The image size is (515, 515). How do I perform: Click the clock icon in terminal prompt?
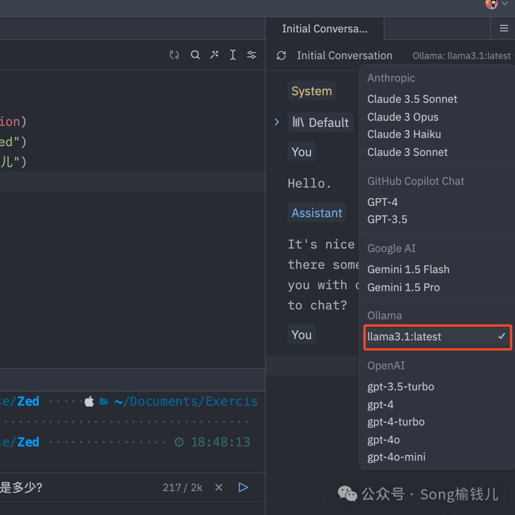(179, 442)
